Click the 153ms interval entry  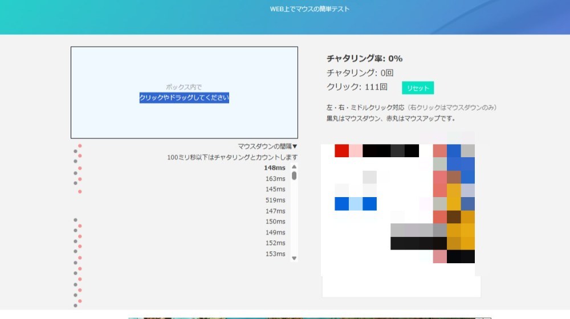[x=275, y=254]
